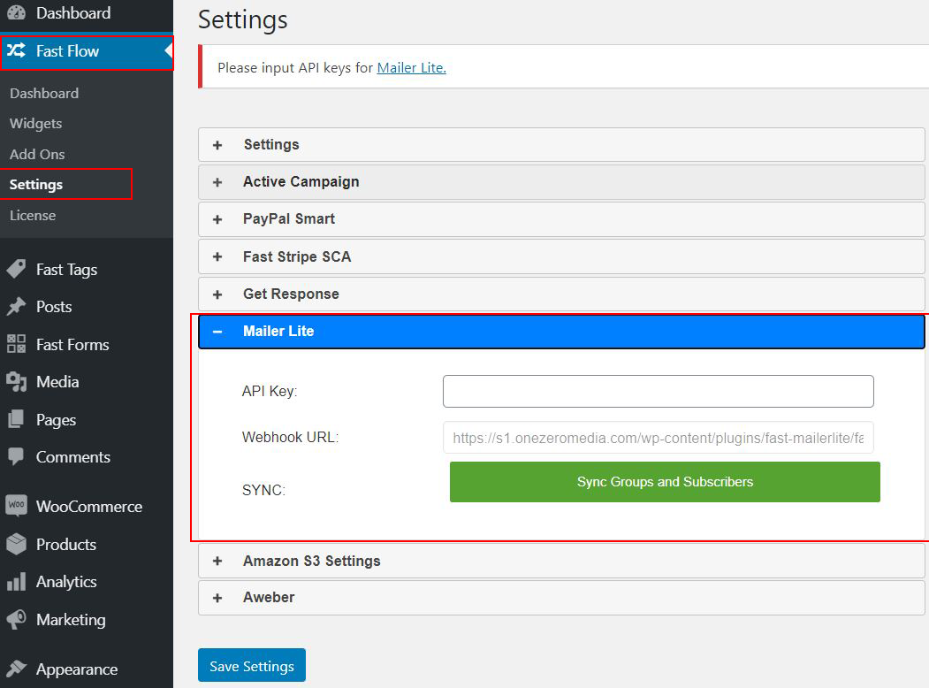Click the Appearance brush icon

[x=16, y=669]
